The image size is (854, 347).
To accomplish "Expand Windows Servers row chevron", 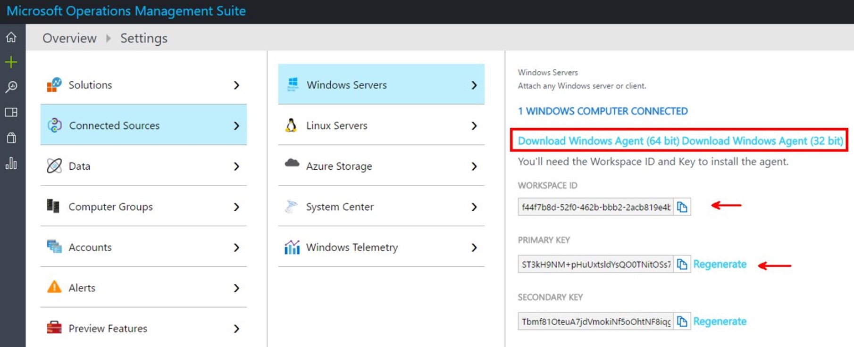I will pyautogui.click(x=474, y=85).
